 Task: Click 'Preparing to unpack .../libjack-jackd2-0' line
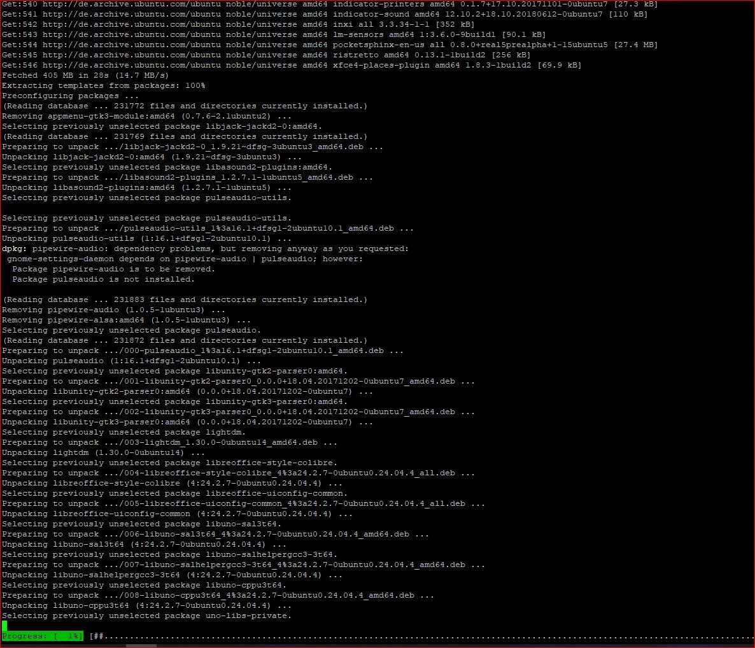pos(193,147)
